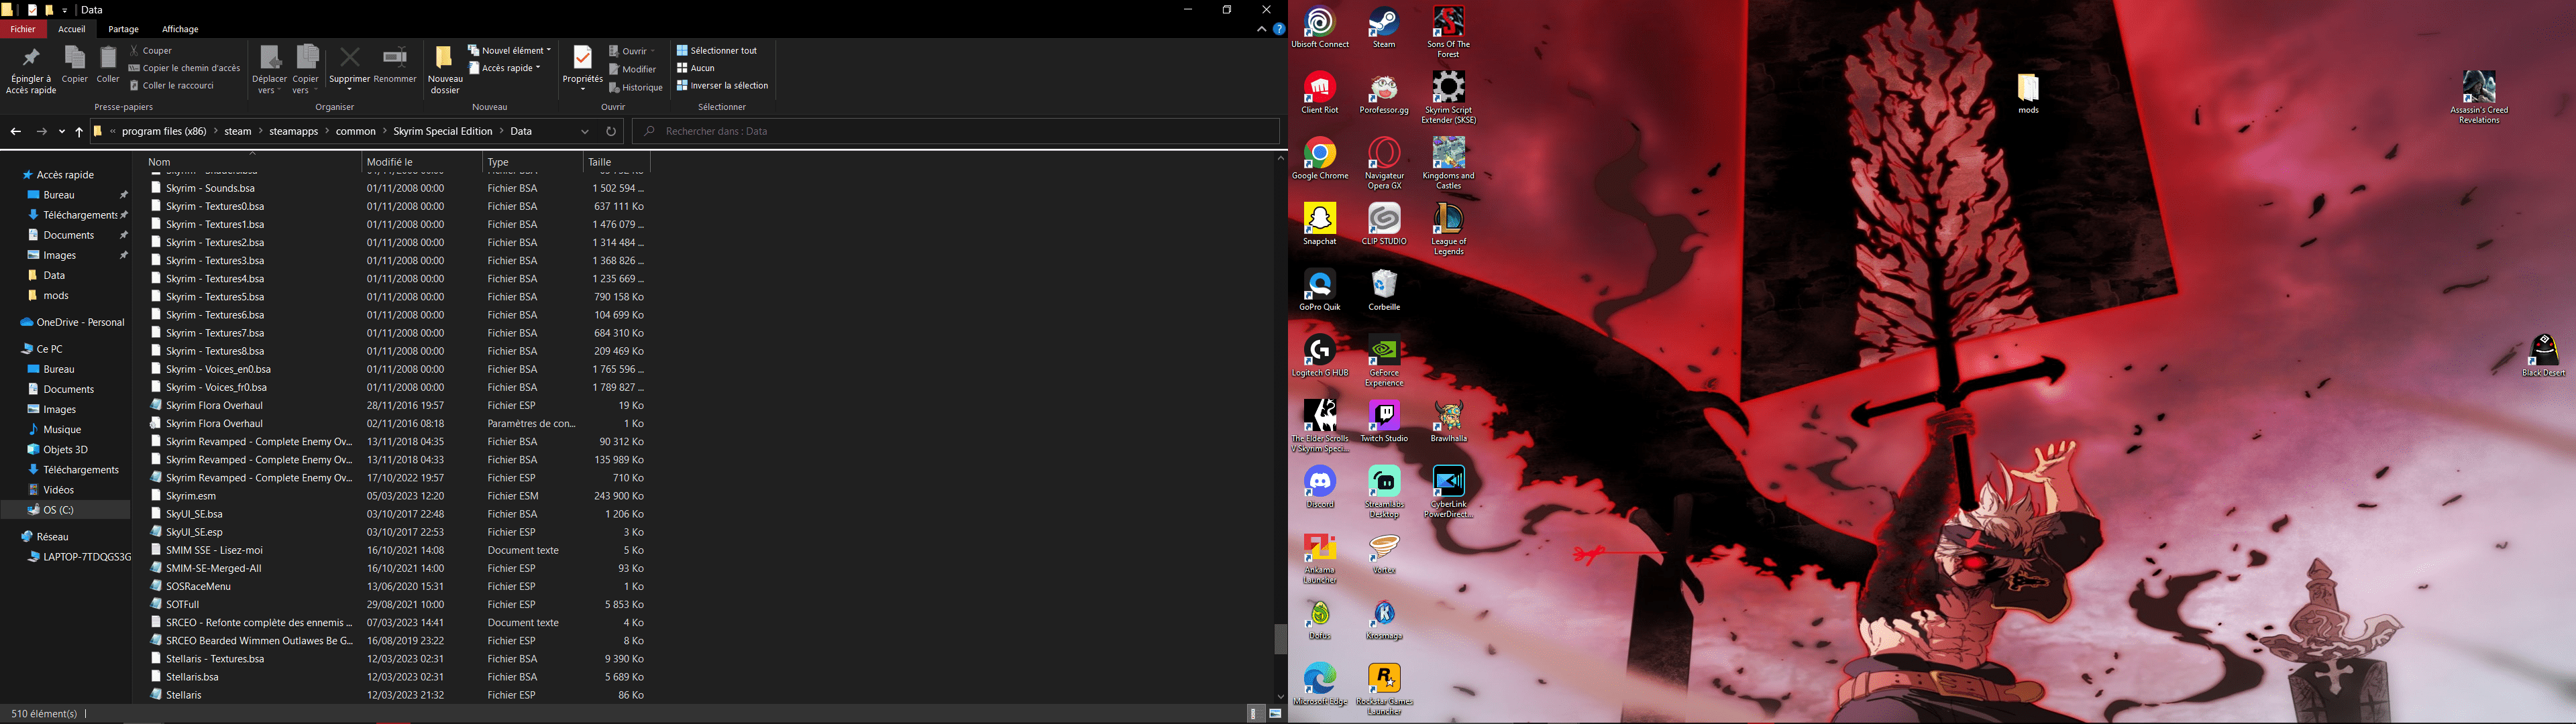Image resolution: width=2576 pixels, height=724 pixels.
Task: Click steamapps in the address breadcrumb
Action: tap(293, 131)
